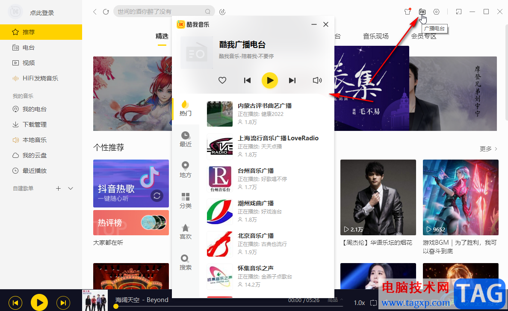The image size is (508, 311).
Task: Open the Beyond album cover in player
Action: [95, 300]
